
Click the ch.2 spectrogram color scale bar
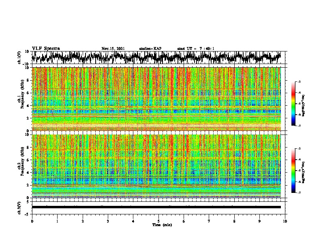click(293, 171)
